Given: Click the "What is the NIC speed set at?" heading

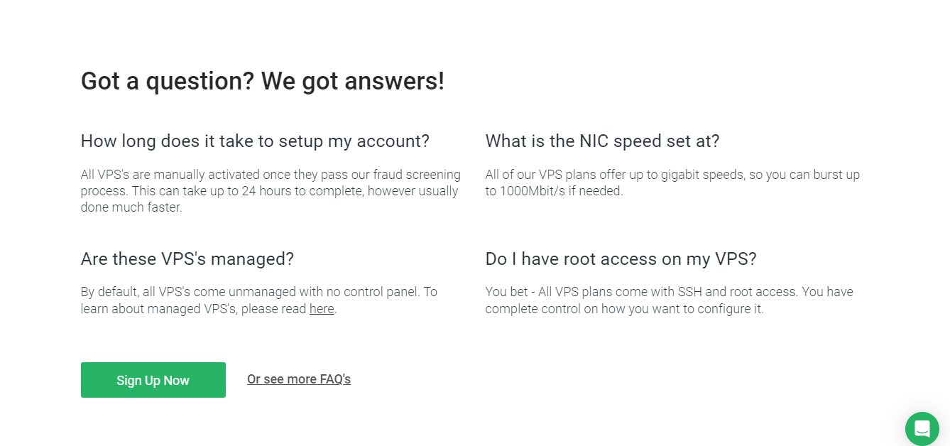Looking at the screenshot, I should click(602, 141).
